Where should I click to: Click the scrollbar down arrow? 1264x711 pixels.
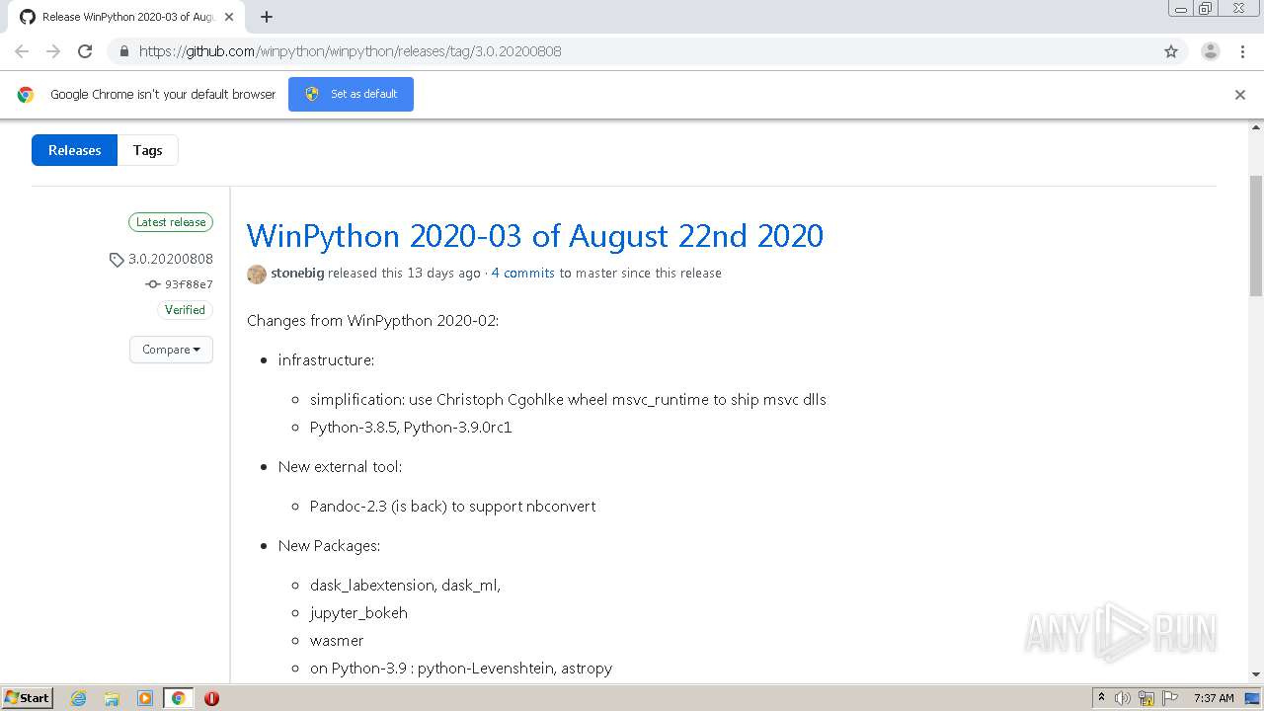tap(1256, 674)
